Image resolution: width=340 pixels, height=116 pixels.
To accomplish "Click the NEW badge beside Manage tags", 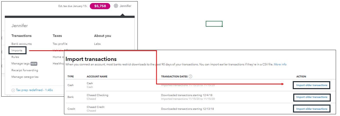I will (x=34, y=64).
